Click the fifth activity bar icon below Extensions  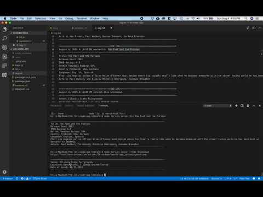pos(4,66)
